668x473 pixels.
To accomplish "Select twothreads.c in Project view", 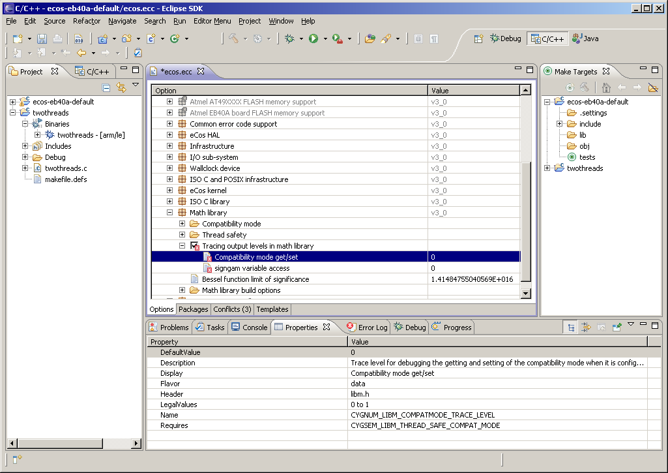I will coord(66,168).
